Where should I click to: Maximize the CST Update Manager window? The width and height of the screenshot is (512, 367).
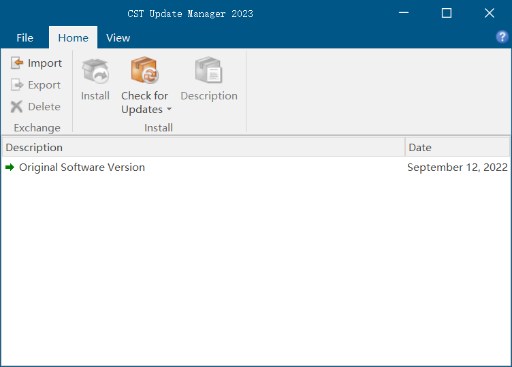[x=447, y=13]
